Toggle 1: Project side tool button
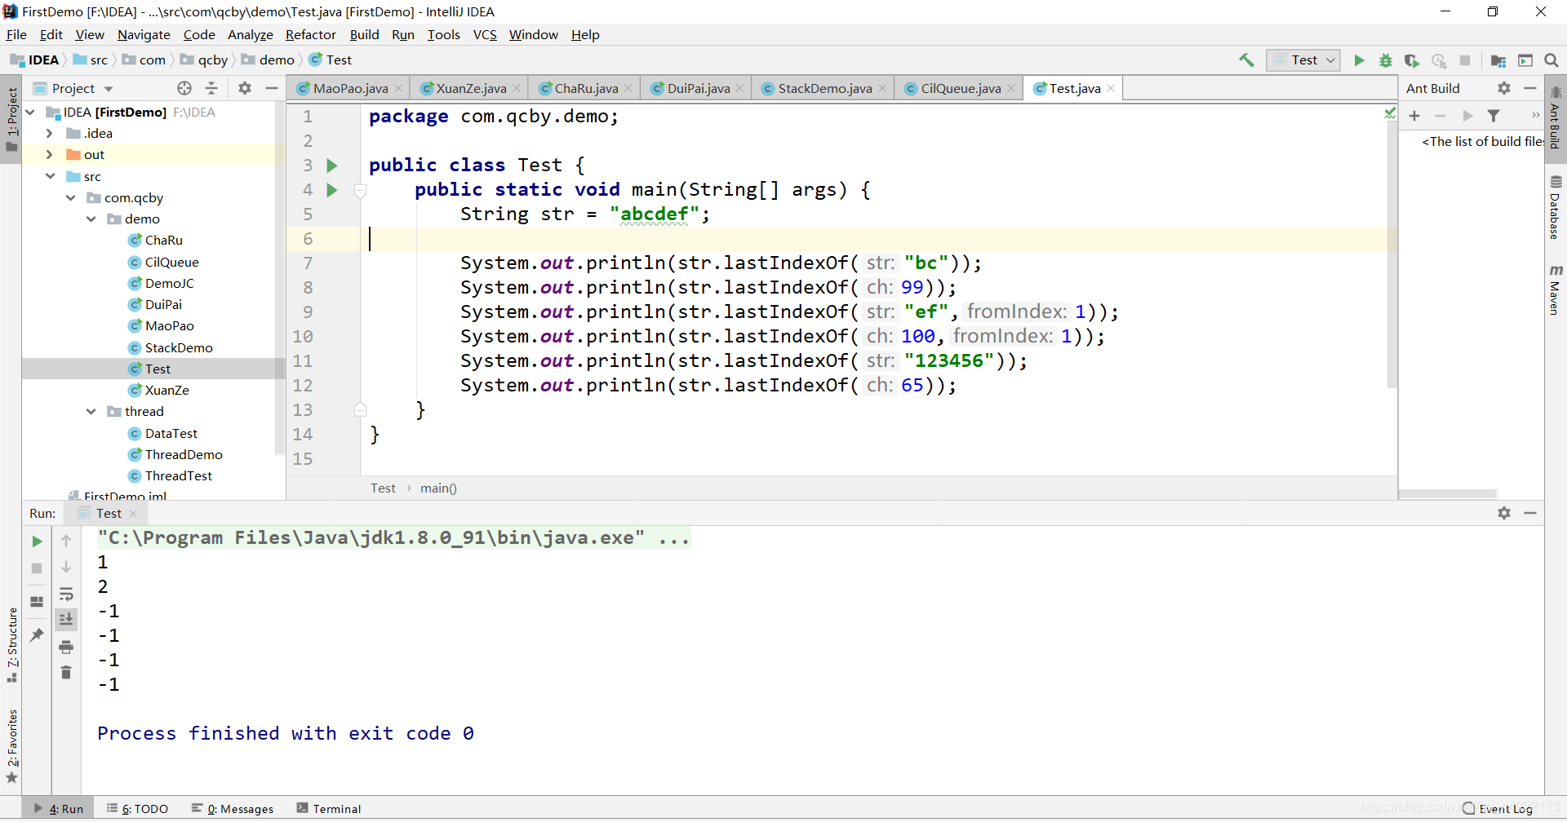The image size is (1567, 822). click(x=11, y=120)
